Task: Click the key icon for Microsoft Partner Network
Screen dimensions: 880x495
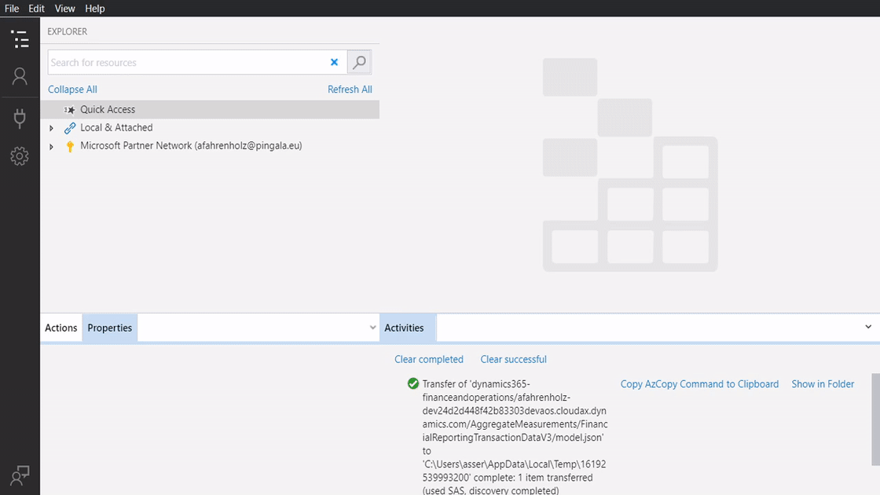Action: tap(70, 146)
